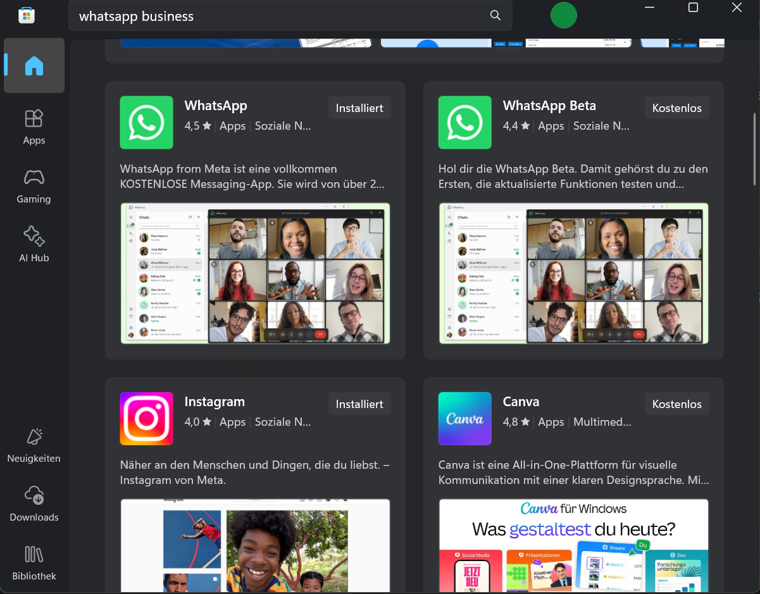Open Bibliothek in the sidebar
The width and height of the screenshot is (760, 594).
click(x=34, y=563)
